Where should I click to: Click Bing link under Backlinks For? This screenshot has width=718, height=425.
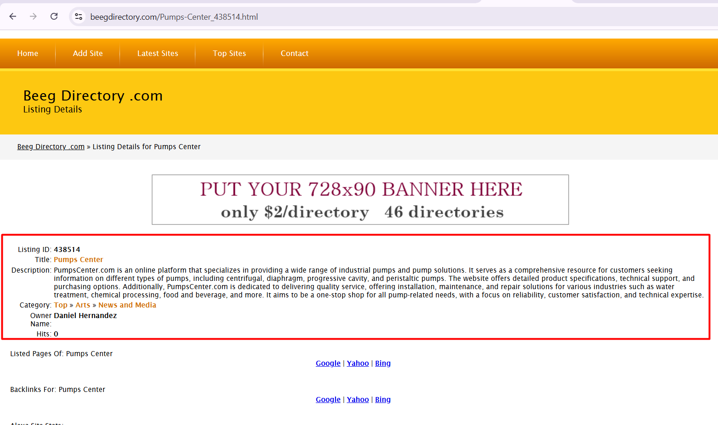(x=383, y=400)
